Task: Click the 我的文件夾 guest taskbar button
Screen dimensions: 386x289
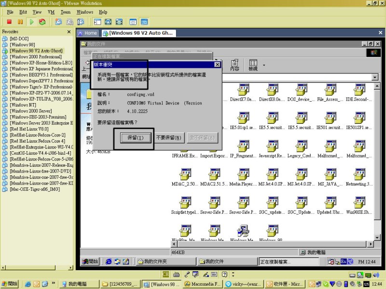Action: 166,262
